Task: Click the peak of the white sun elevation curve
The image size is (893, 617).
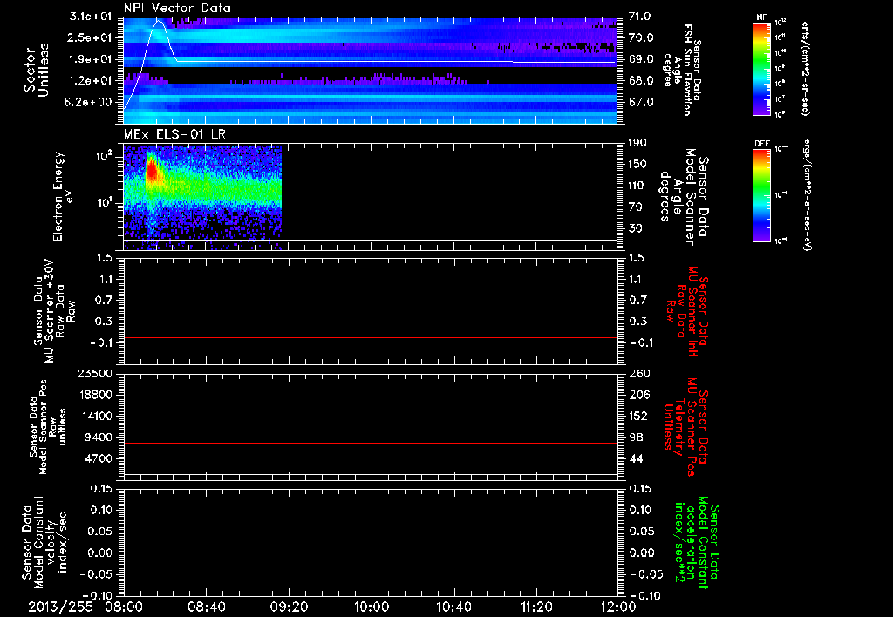Action: (x=158, y=21)
